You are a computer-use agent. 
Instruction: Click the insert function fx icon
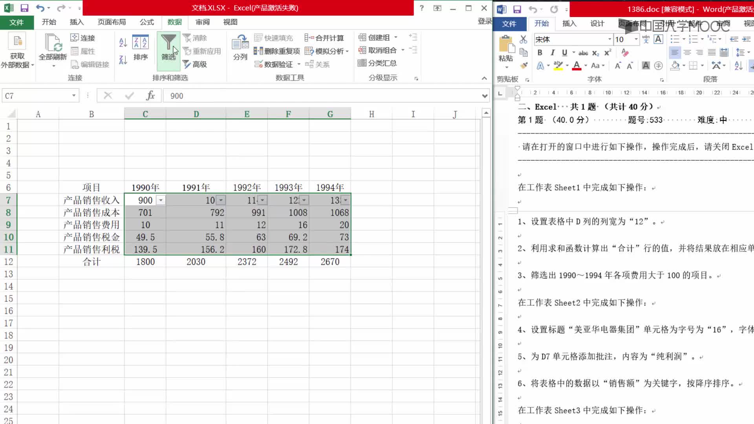tap(150, 95)
